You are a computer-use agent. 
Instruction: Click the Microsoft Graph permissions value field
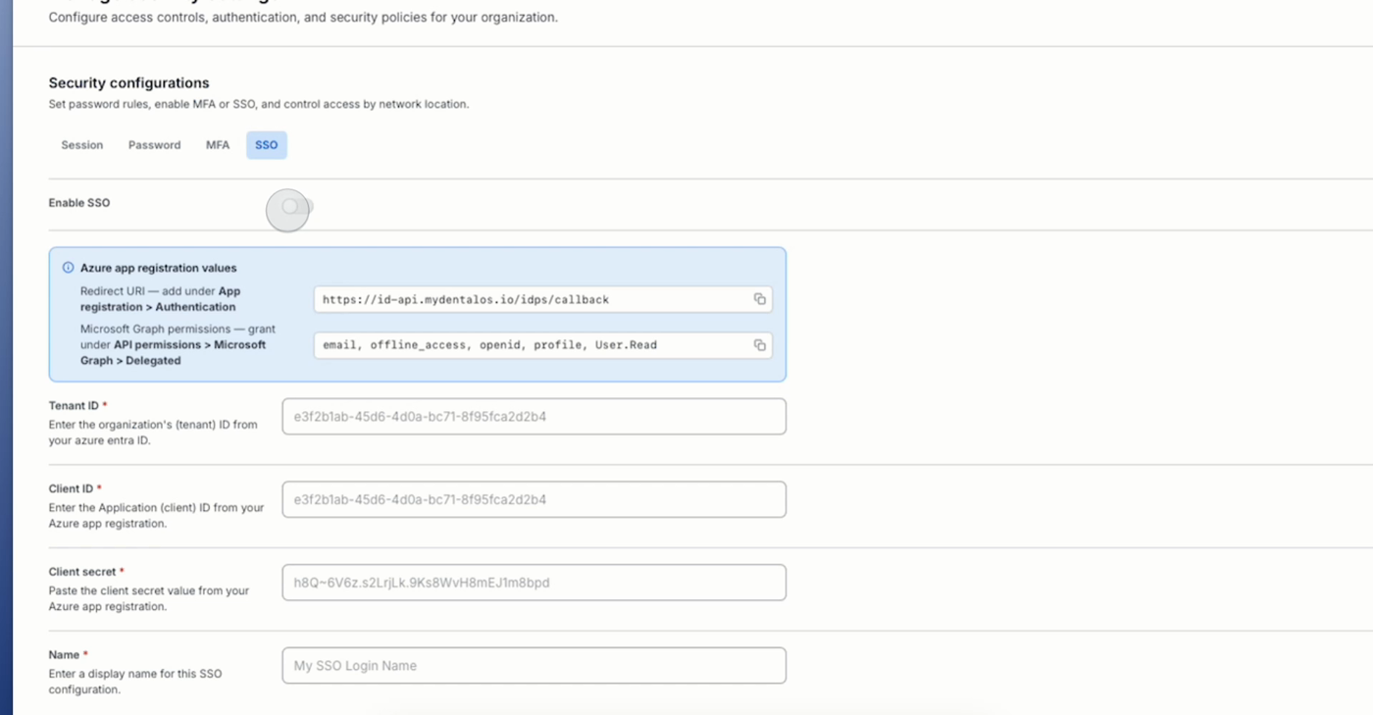(x=543, y=344)
